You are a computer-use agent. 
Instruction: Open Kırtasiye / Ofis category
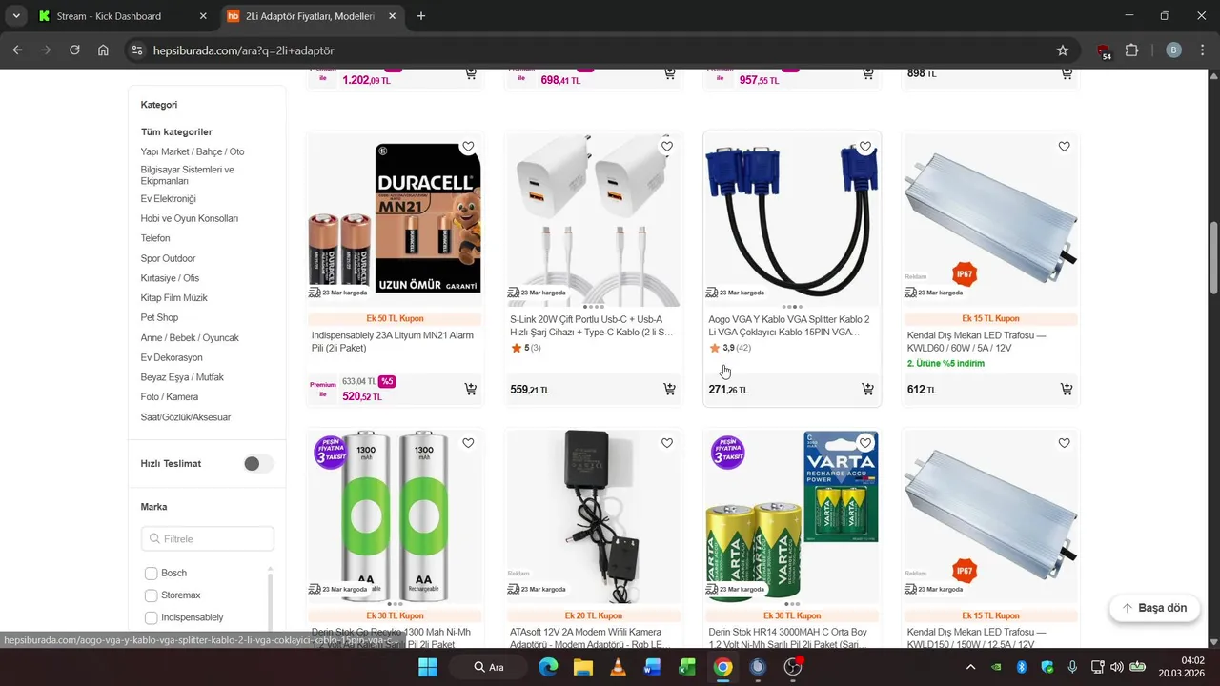(170, 278)
